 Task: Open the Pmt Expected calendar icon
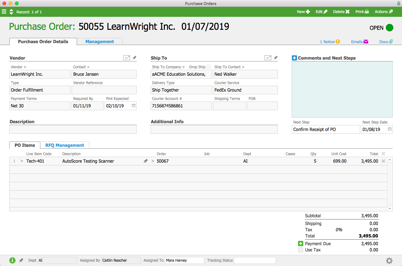133,106
